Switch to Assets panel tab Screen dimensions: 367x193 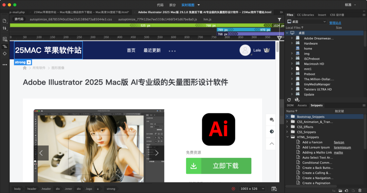click(x=302, y=105)
